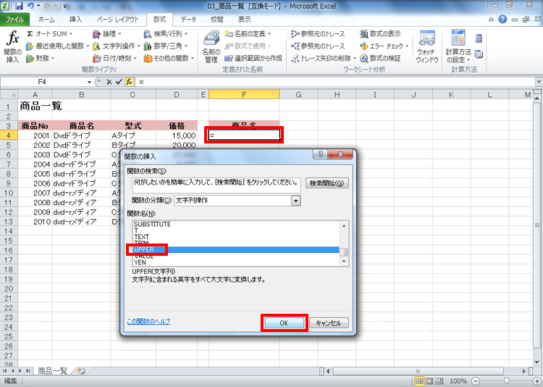Switch to the Home (ホーム) tab
Screen dimensions: 543x387
coord(46,20)
